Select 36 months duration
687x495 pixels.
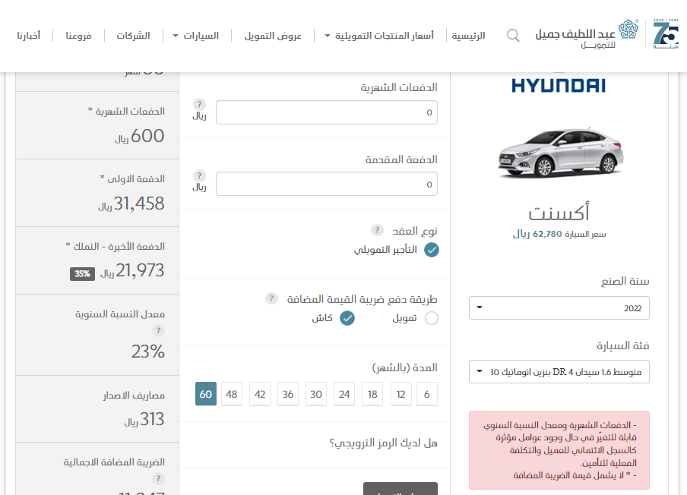tap(288, 394)
